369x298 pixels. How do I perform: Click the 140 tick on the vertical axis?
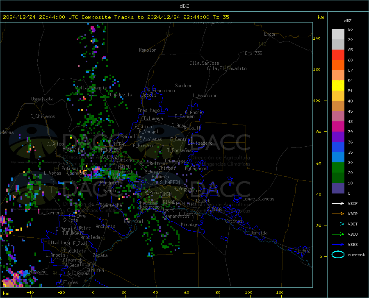click(x=317, y=38)
